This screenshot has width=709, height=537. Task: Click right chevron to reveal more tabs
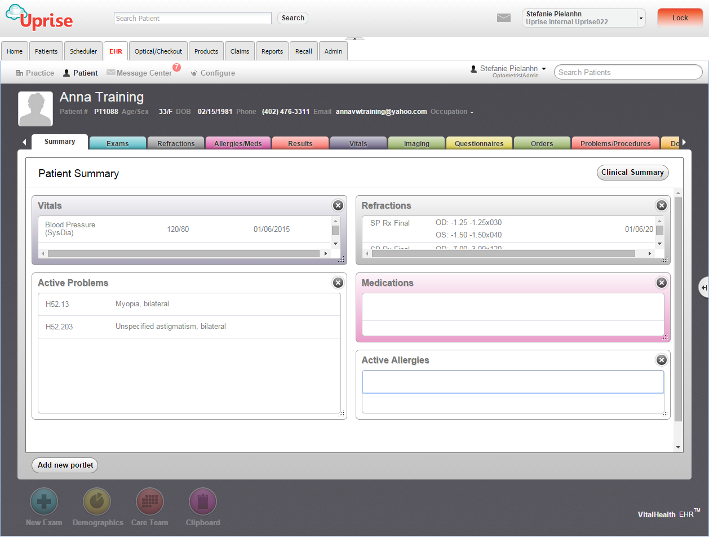point(684,142)
